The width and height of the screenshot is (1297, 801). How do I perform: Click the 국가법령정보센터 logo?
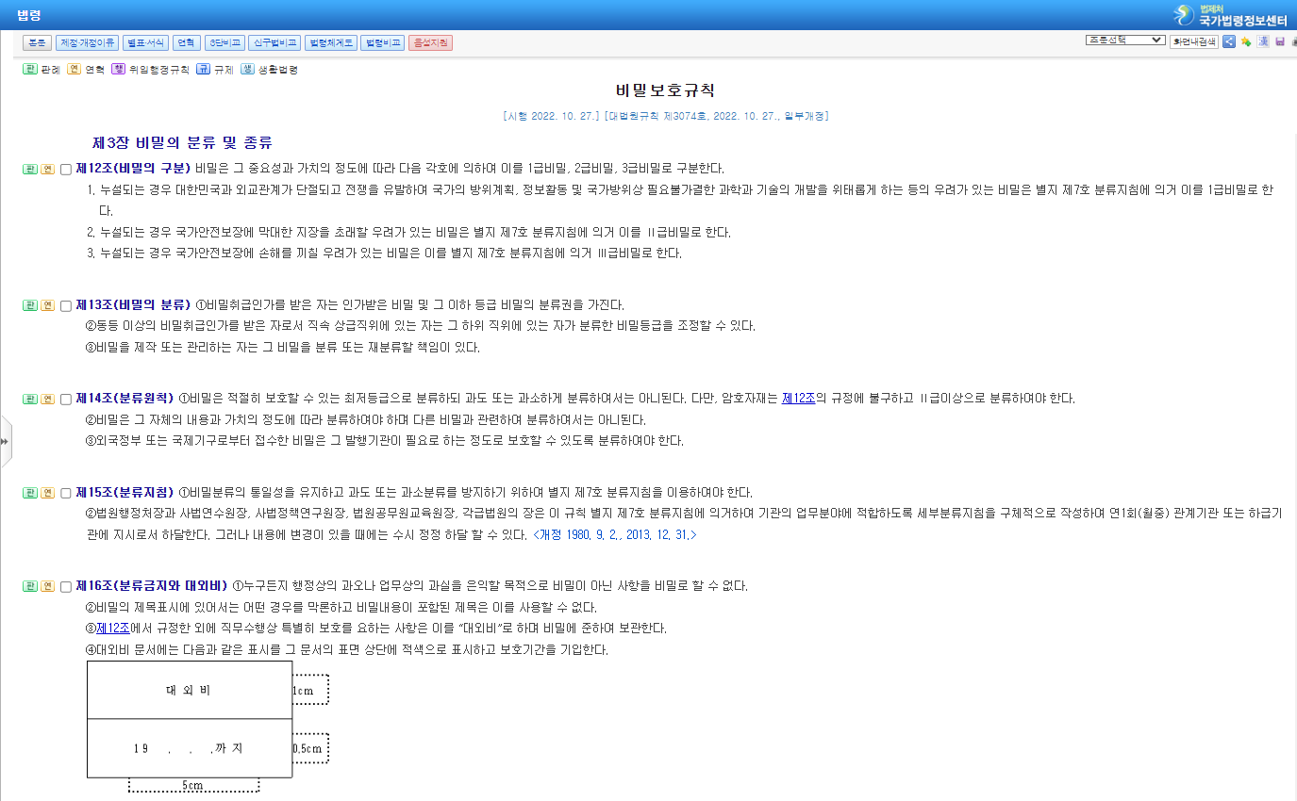pyautogui.click(x=1230, y=15)
